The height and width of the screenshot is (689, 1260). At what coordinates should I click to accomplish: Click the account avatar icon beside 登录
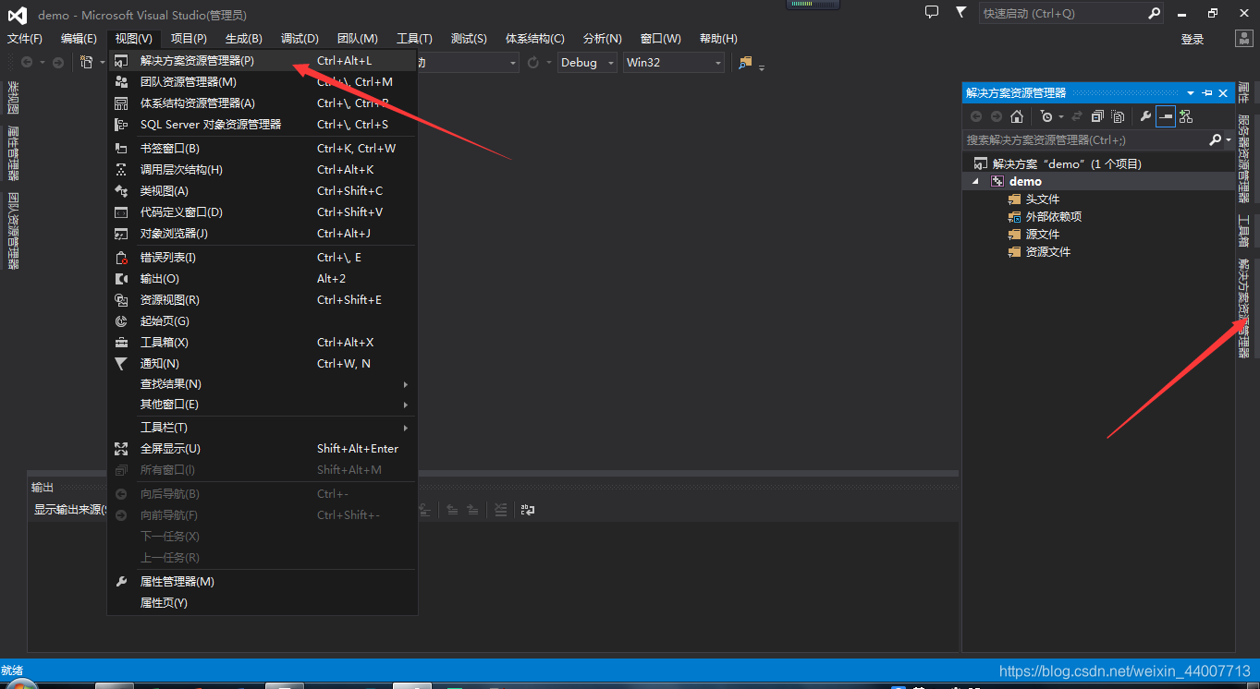[1244, 38]
